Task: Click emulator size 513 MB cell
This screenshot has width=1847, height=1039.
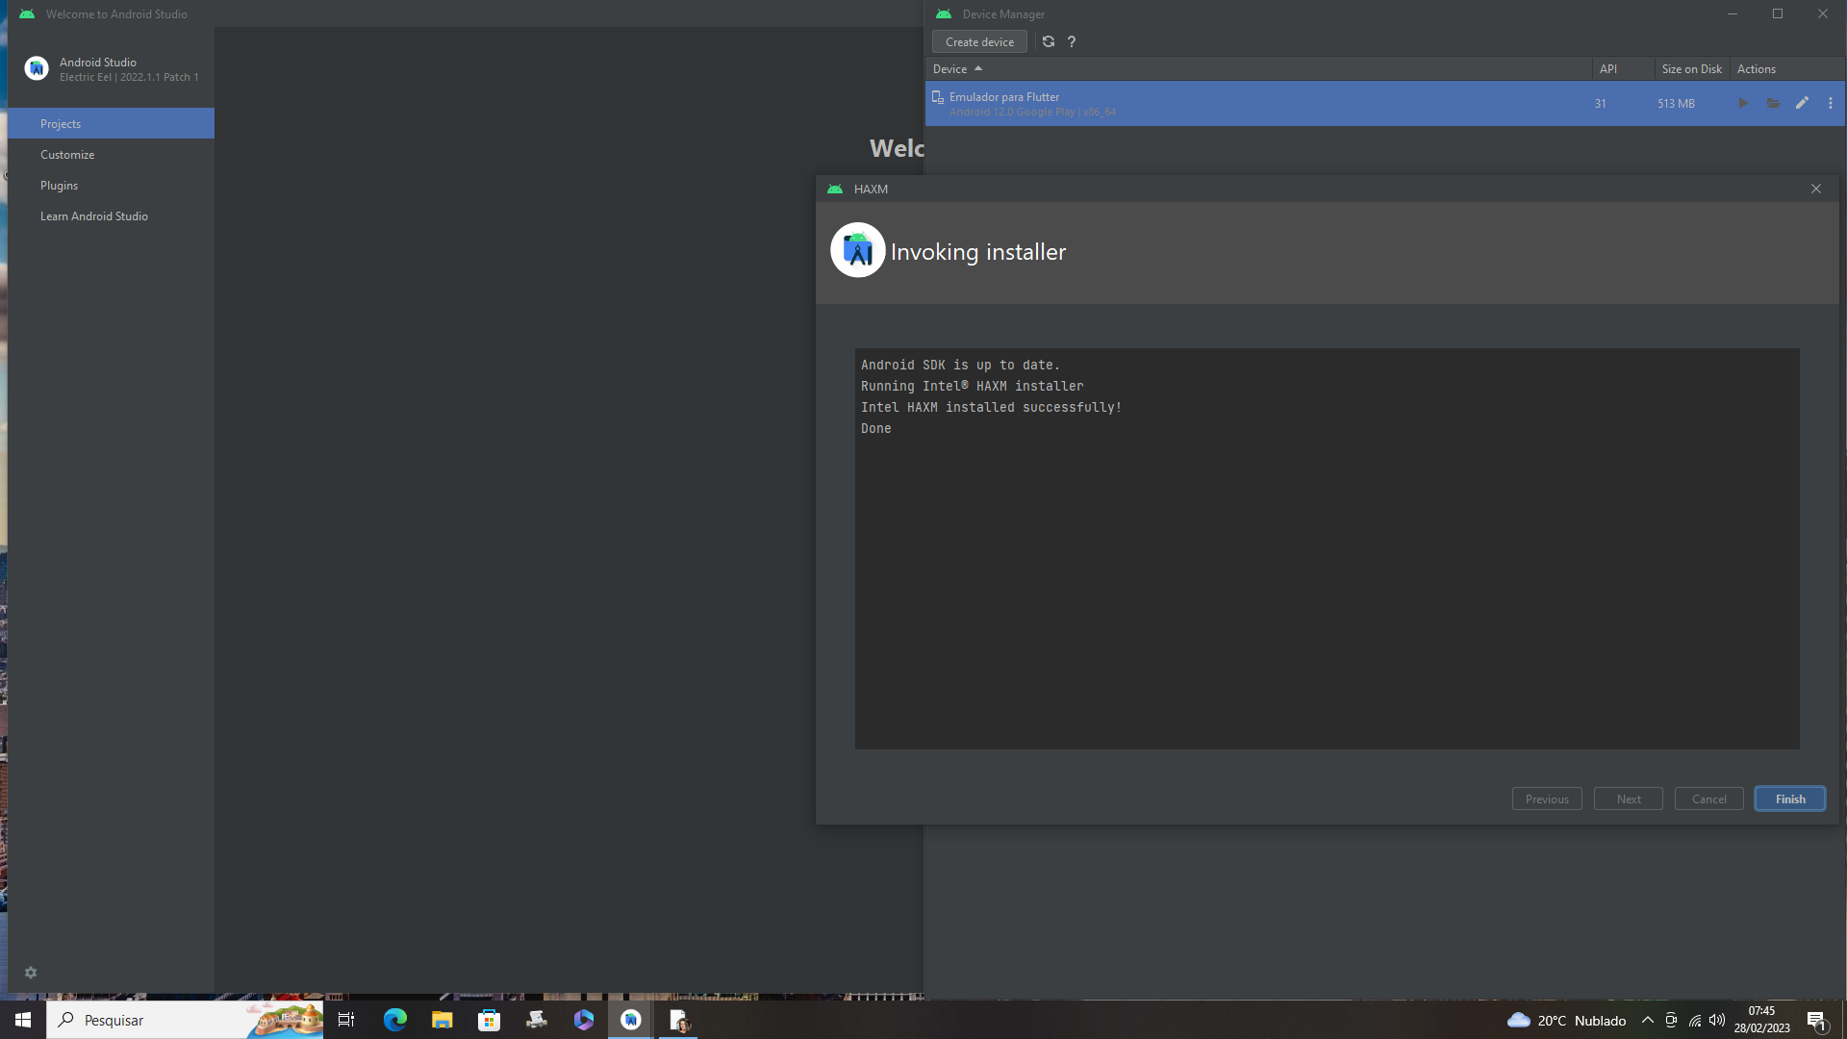Action: [1676, 103]
